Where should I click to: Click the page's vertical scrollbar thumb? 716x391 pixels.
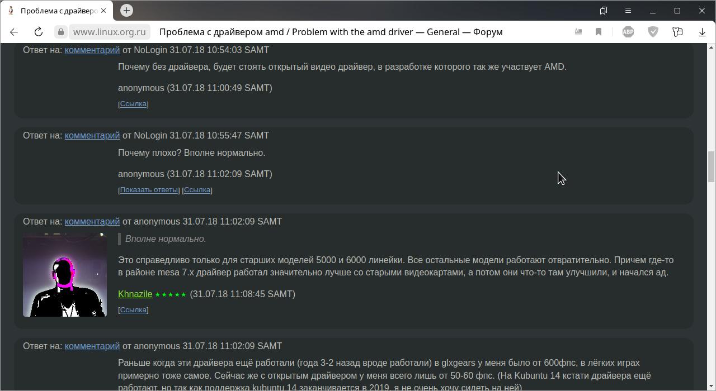712,166
